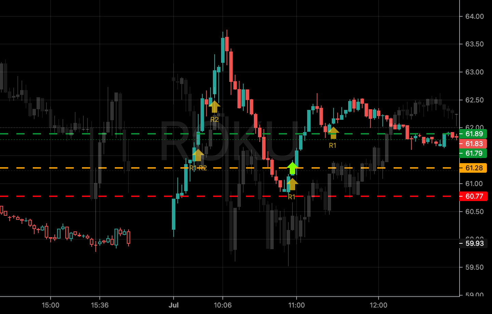Click the gold arrow above the rightmost R1 label
This screenshot has width=492, height=314.
pyautogui.click(x=333, y=132)
